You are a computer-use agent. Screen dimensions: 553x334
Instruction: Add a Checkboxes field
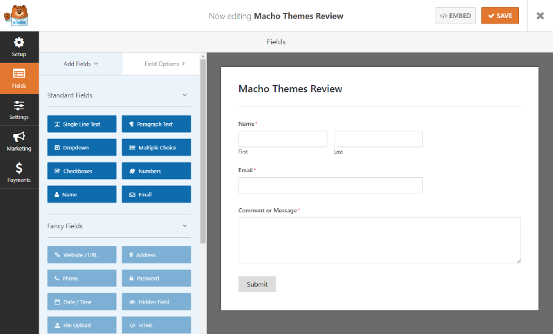[82, 171]
